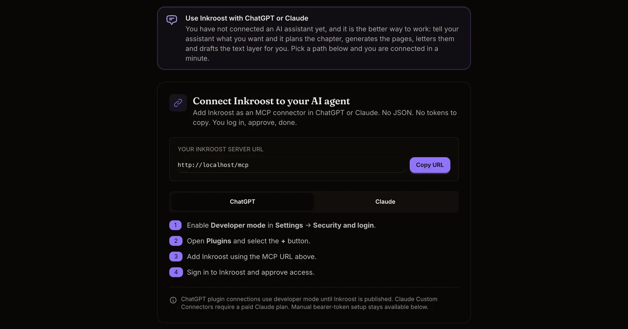Select the step 1 number badge
The height and width of the screenshot is (329, 628).
click(175, 225)
